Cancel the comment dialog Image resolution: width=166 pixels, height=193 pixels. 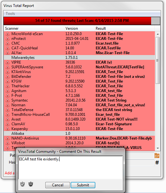pyautogui.click(x=58, y=185)
